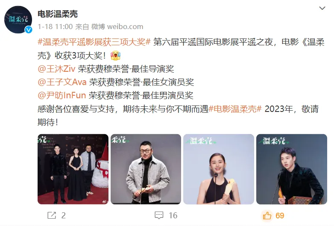The width and height of the screenshot is (334, 226).
Task: Toggle the thumbs-up like icon
Action: [x=267, y=215]
